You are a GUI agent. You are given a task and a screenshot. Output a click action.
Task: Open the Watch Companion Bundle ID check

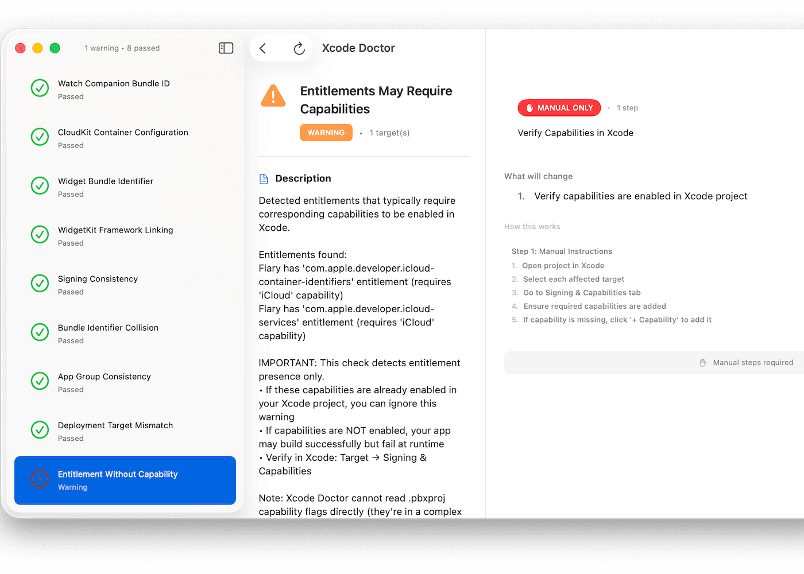[x=114, y=89]
